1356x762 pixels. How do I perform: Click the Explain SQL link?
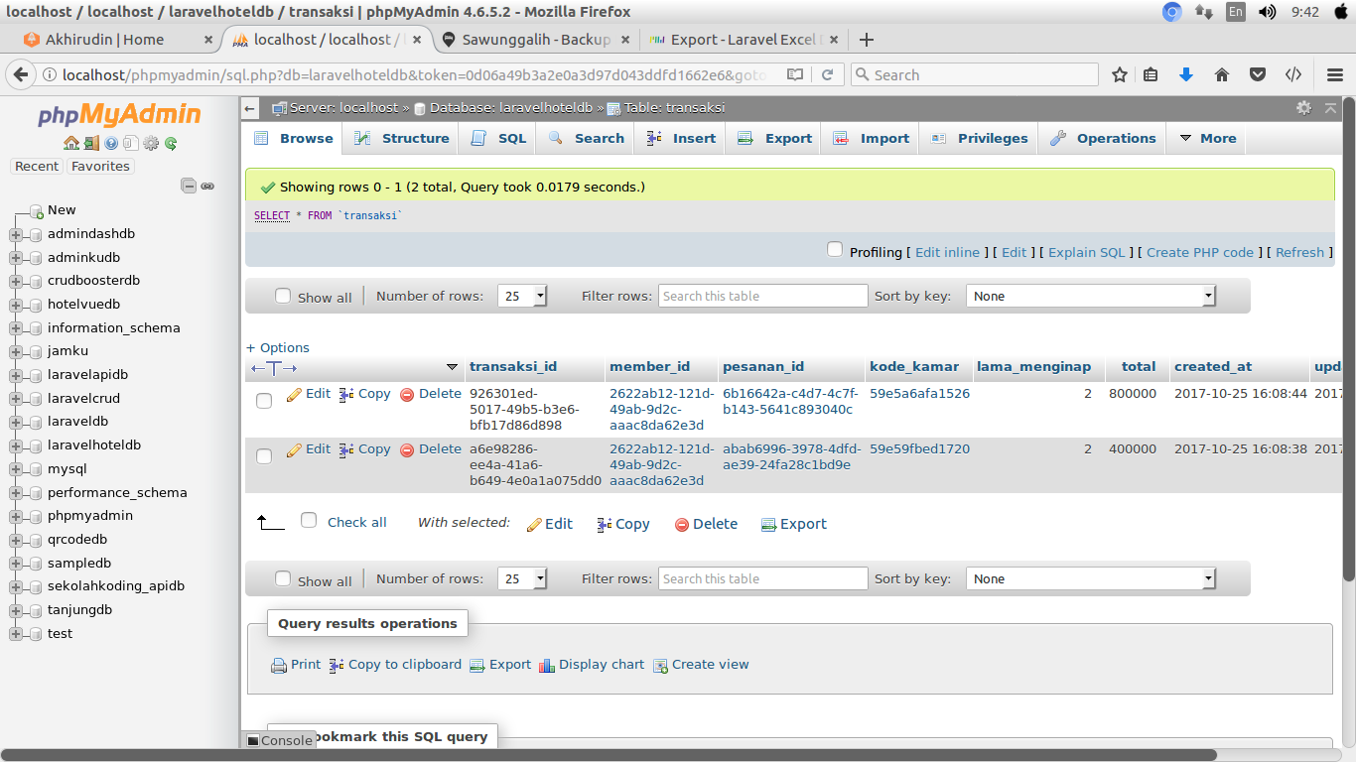(x=1087, y=252)
